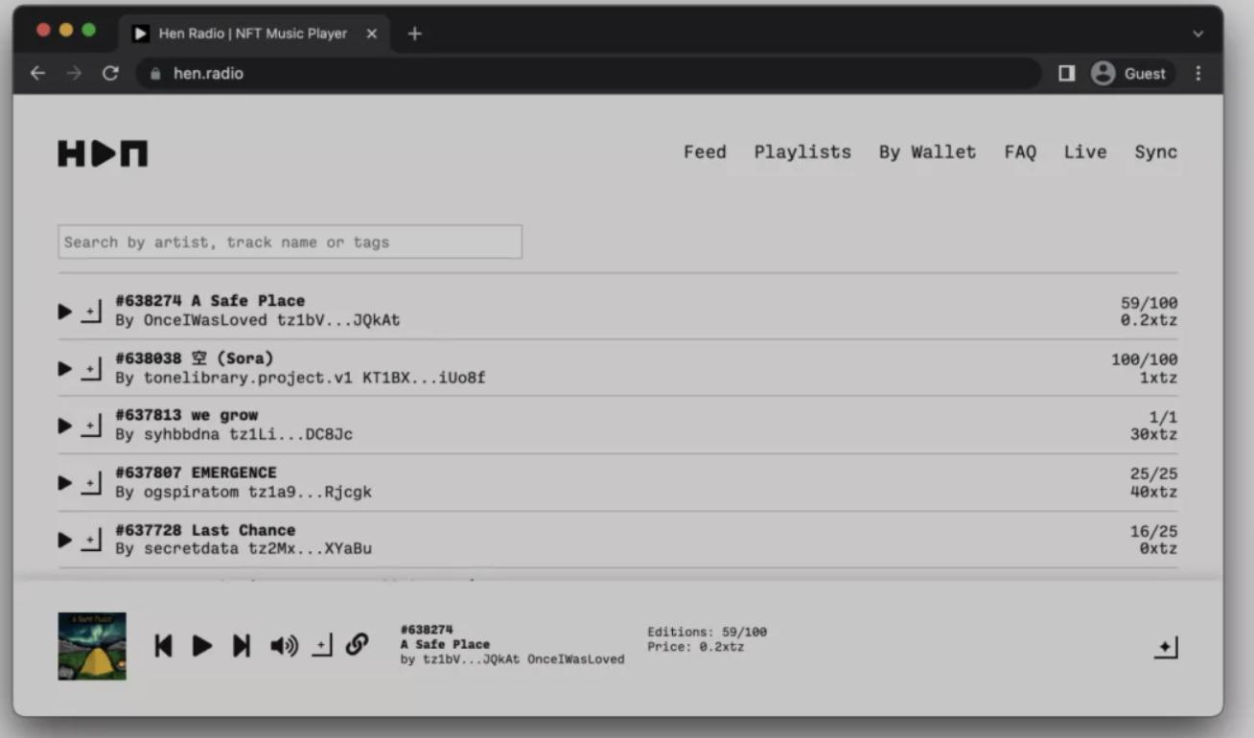Open the FAQ link
1254x738 pixels.
pos(1020,152)
